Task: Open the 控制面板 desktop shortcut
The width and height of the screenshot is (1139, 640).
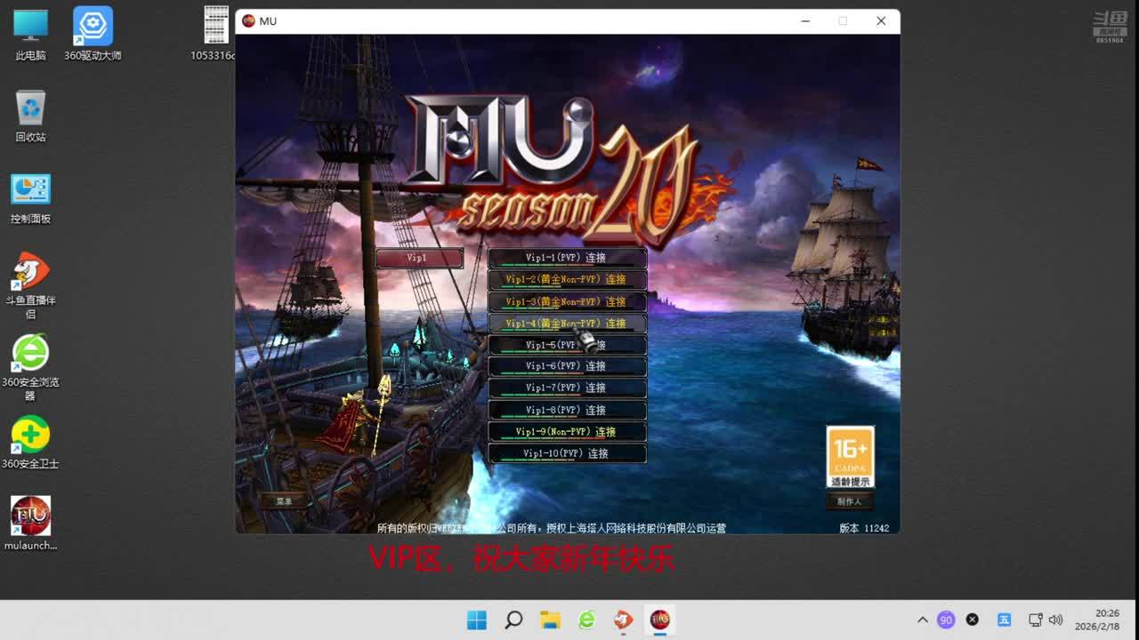Action: point(30,190)
